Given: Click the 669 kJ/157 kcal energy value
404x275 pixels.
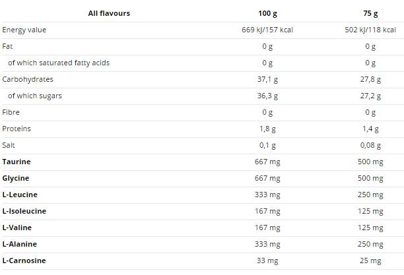Looking at the screenshot, I should [267, 30].
